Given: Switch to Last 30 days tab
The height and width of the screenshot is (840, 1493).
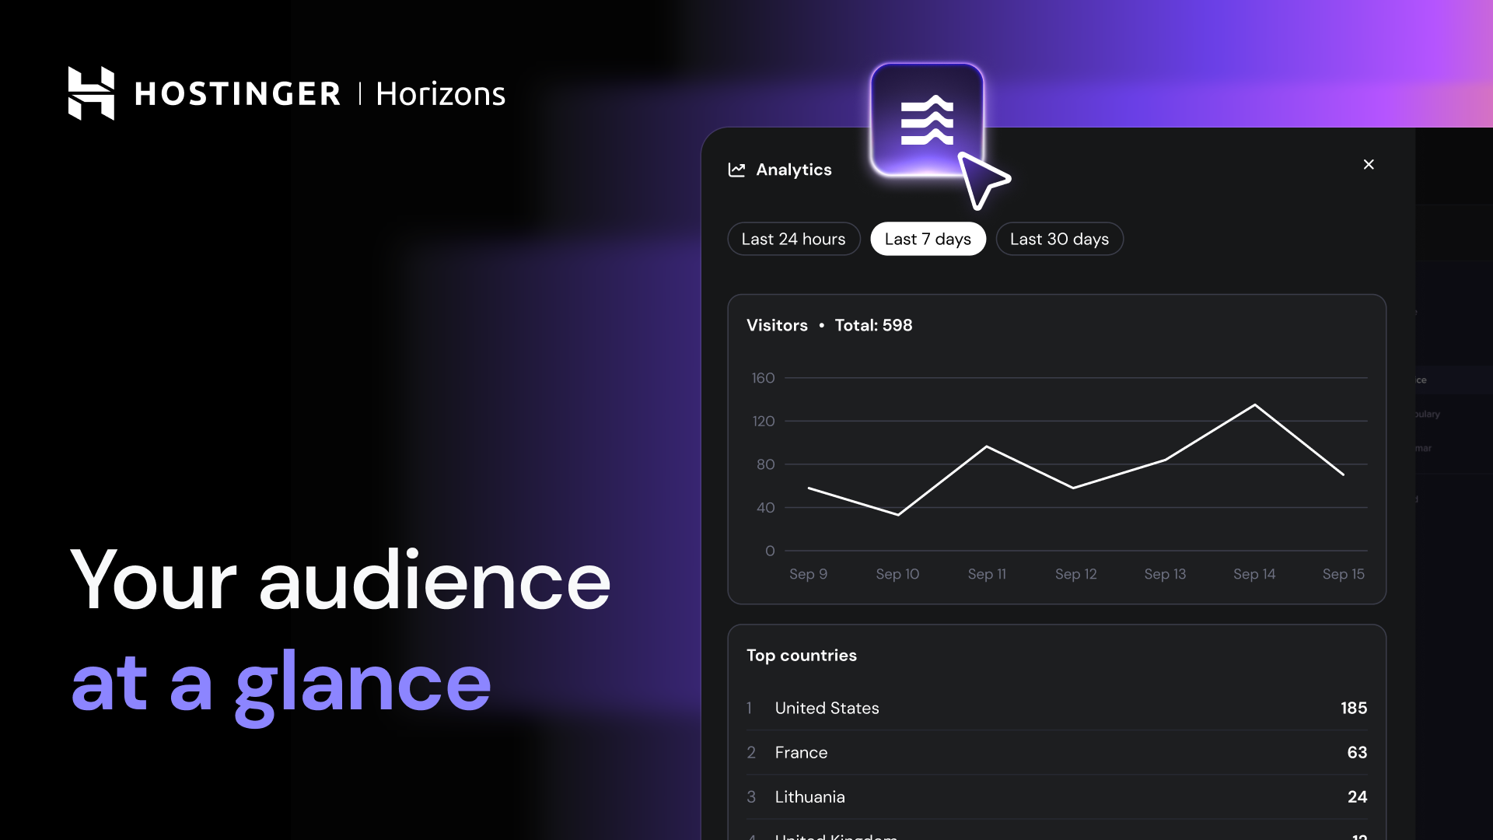Looking at the screenshot, I should tap(1059, 239).
